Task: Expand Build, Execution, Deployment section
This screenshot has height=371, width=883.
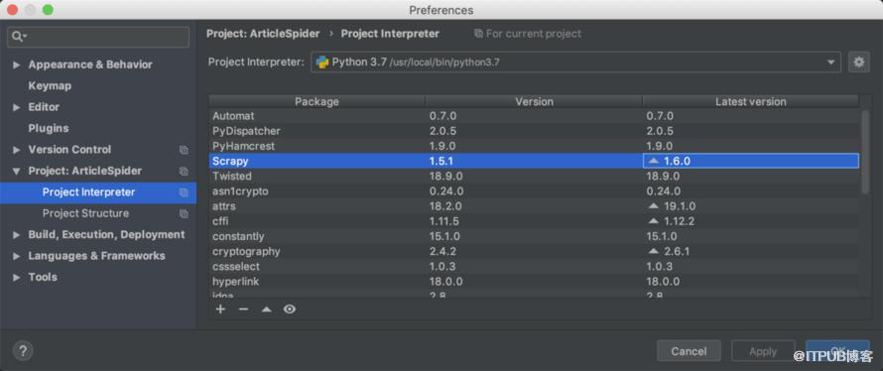Action: click(x=17, y=235)
